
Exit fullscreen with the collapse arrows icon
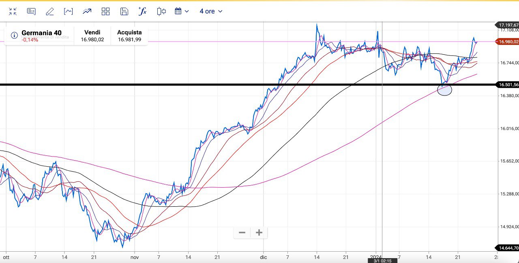pos(13,11)
